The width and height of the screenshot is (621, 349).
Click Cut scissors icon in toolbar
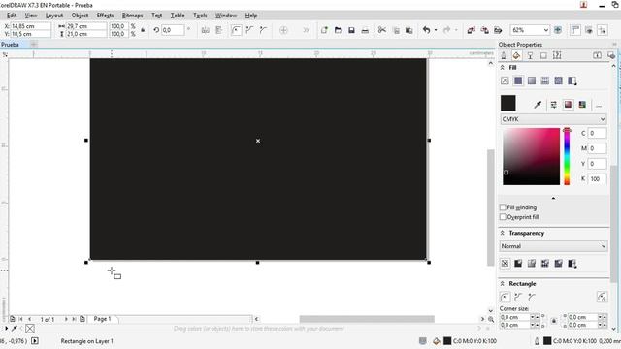pyautogui.click(x=381, y=30)
